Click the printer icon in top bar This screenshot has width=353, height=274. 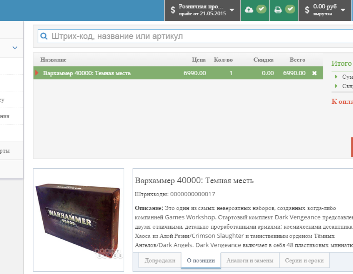click(x=278, y=10)
